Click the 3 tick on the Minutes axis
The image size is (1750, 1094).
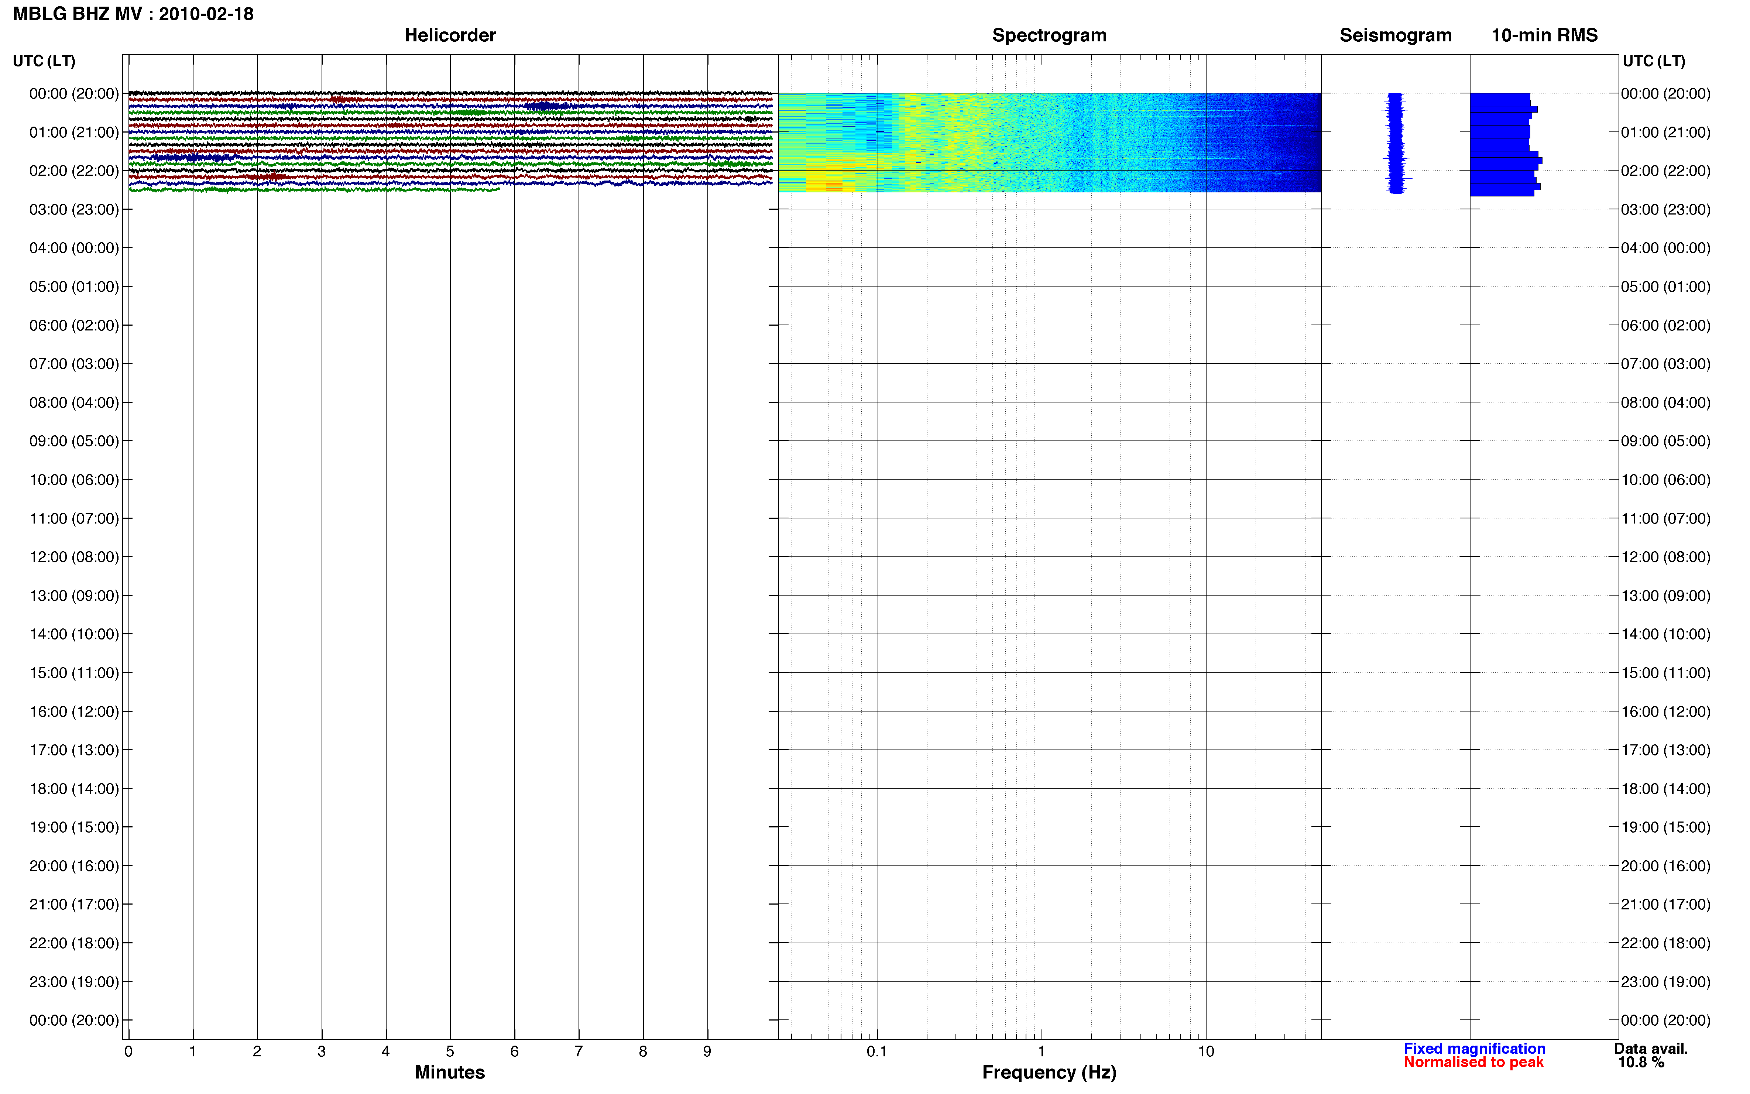pyautogui.click(x=321, y=1050)
